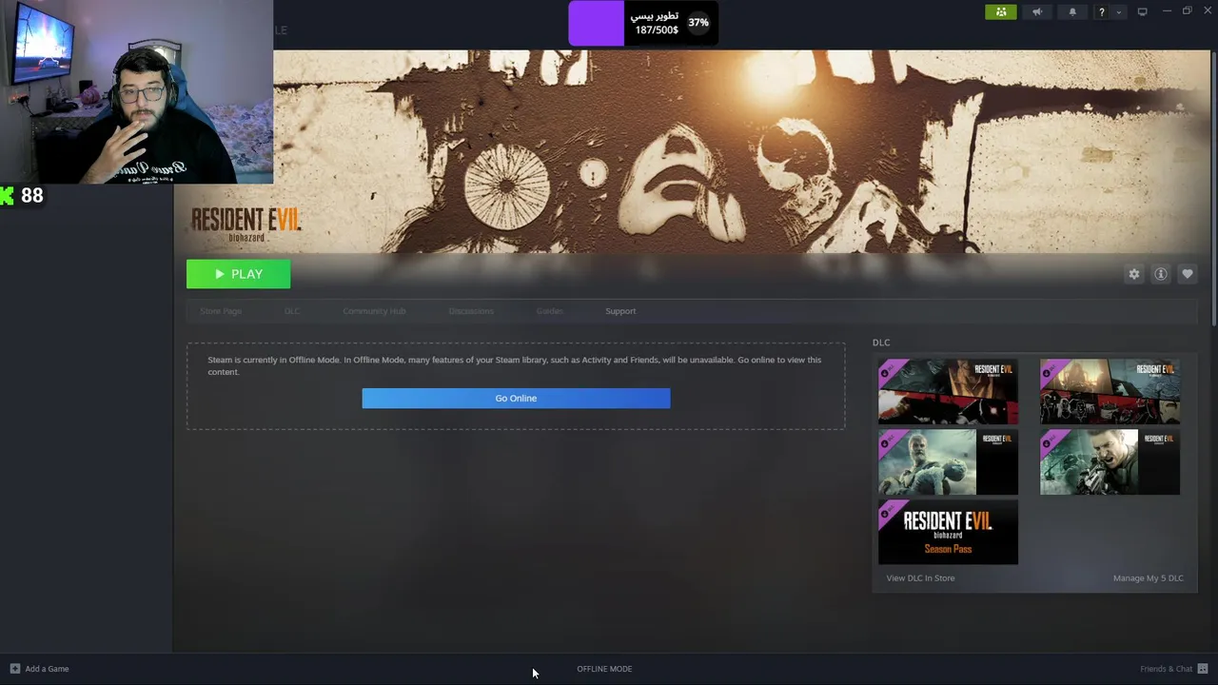This screenshot has width=1218, height=685.
Task: Expand the account dropdown arrow
Action: 1118,11
